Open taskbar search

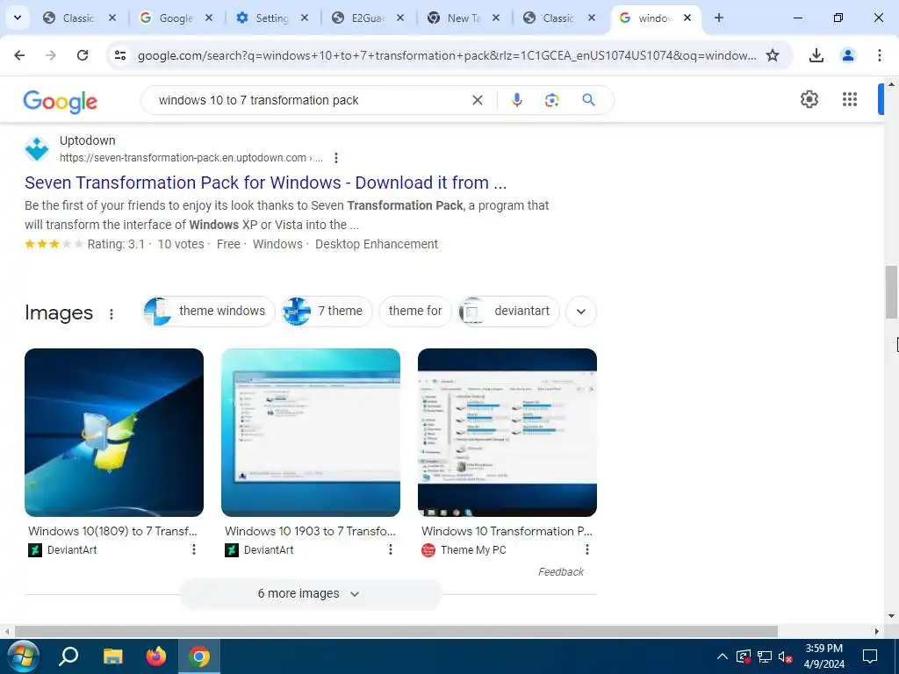[x=68, y=656]
